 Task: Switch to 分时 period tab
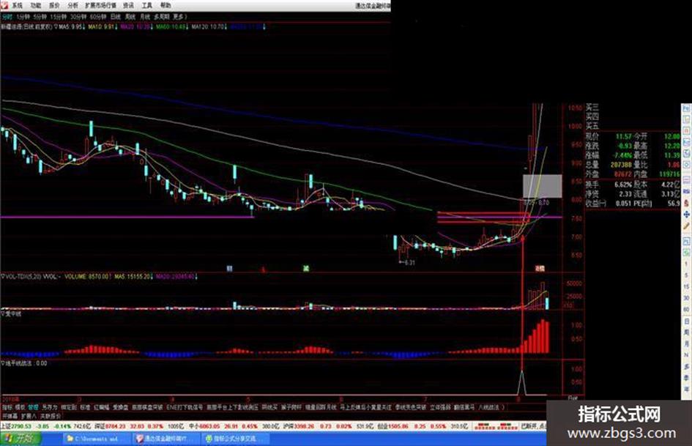(x=7, y=17)
